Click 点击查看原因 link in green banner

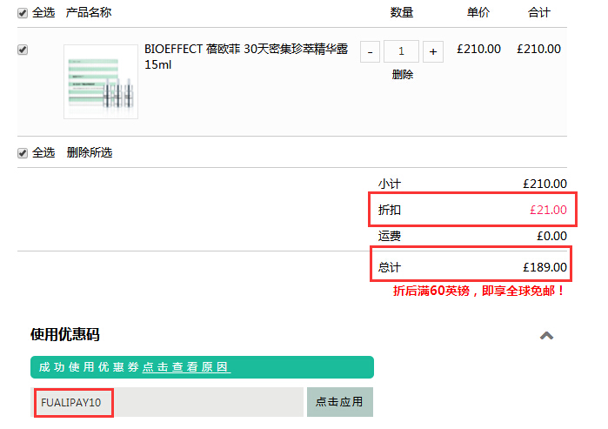[x=186, y=367]
